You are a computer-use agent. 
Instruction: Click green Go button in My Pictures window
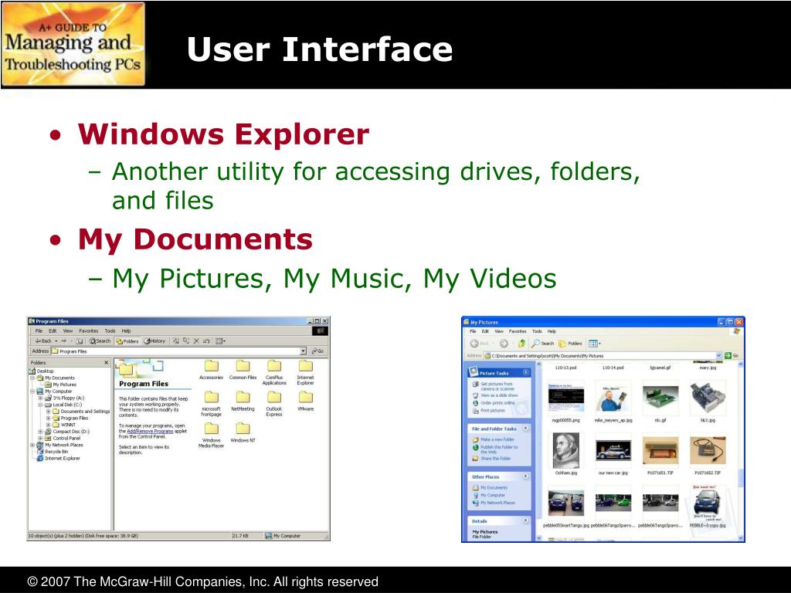pos(732,355)
